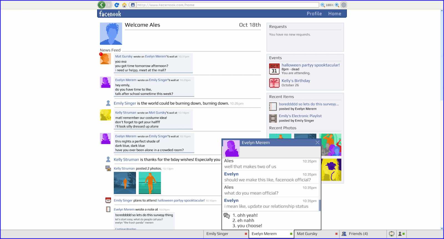Click the chat bubbles icon in reply options

point(227,216)
